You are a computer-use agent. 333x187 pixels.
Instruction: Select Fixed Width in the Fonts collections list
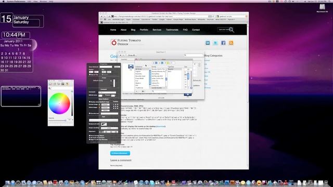(139, 78)
